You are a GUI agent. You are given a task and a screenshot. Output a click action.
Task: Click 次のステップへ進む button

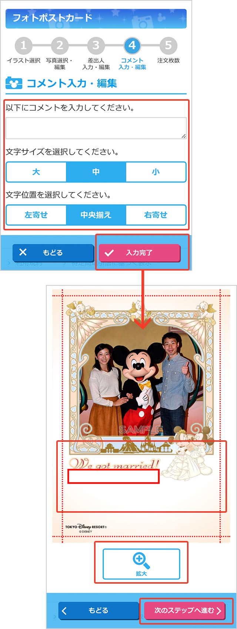185,610
